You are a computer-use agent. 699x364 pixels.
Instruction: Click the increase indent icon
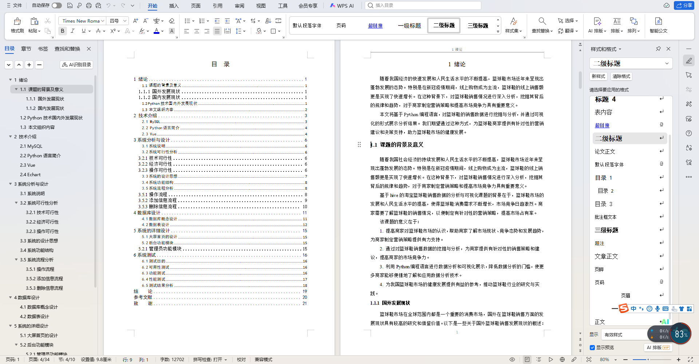pos(227,21)
